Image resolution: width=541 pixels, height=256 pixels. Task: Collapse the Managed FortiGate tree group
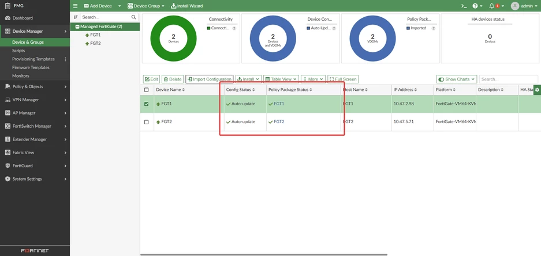(77, 26)
